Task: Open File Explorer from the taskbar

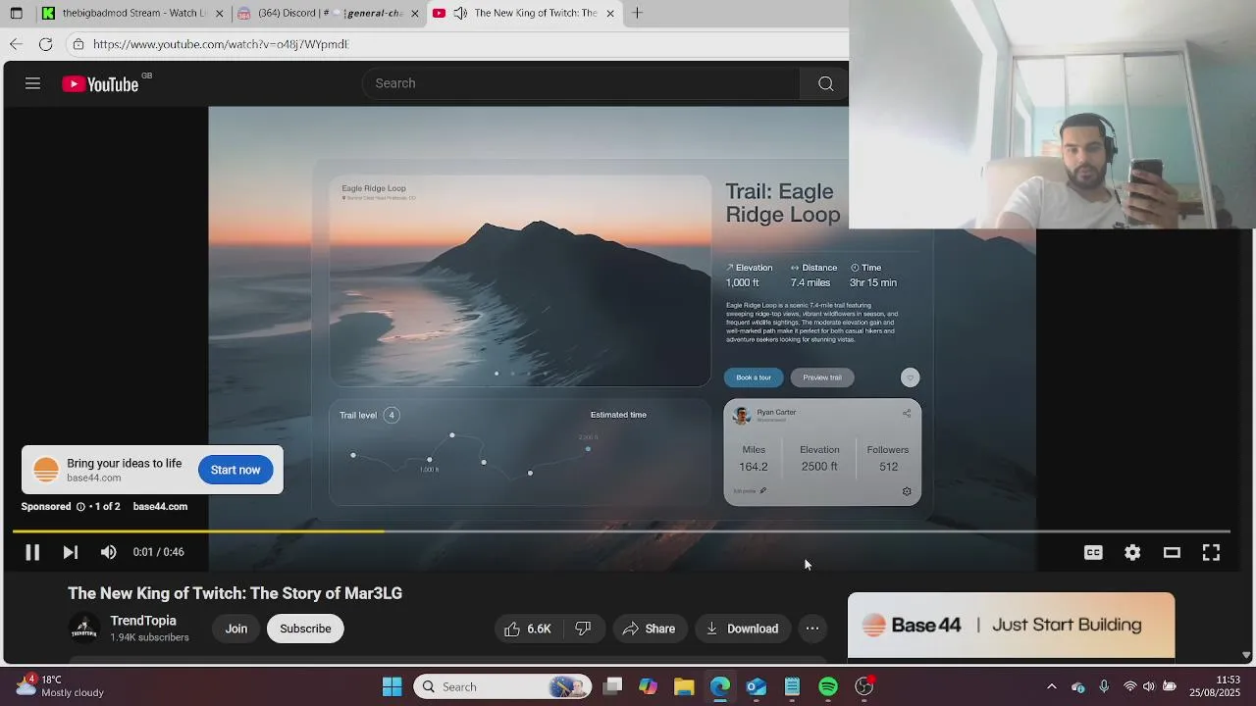Action: coord(684,686)
